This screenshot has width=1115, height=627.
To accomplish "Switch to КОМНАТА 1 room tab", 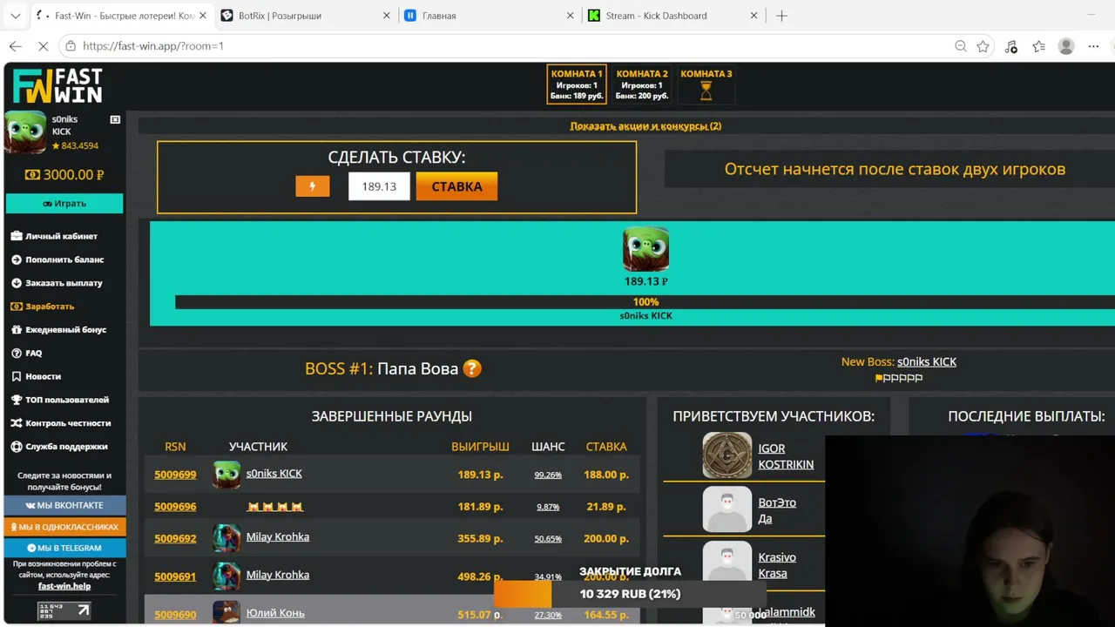I will point(577,84).
